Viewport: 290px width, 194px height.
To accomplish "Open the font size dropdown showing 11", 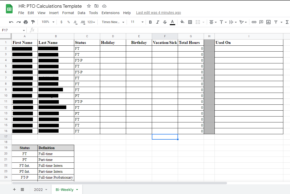I will pyautogui.click(x=136, y=22).
